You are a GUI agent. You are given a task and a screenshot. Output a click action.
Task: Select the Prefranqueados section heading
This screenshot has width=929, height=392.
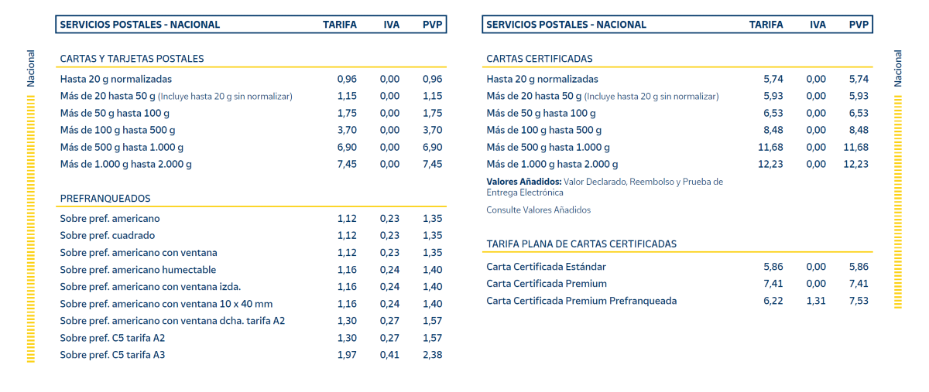point(105,199)
